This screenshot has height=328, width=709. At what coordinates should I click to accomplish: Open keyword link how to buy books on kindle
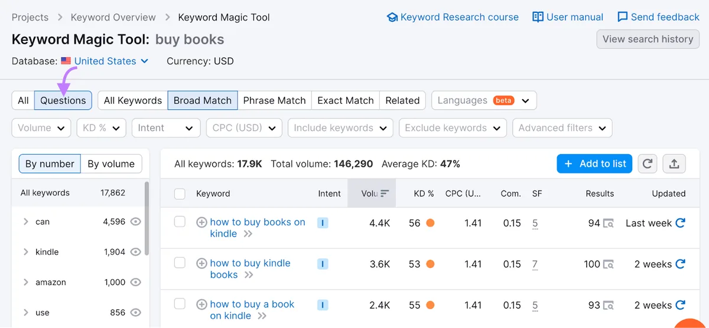258,228
